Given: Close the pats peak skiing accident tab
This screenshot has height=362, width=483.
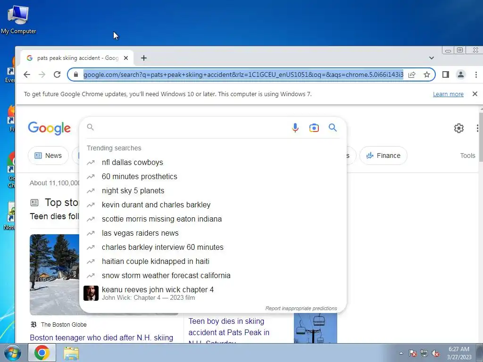Looking at the screenshot, I should click(125, 58).
